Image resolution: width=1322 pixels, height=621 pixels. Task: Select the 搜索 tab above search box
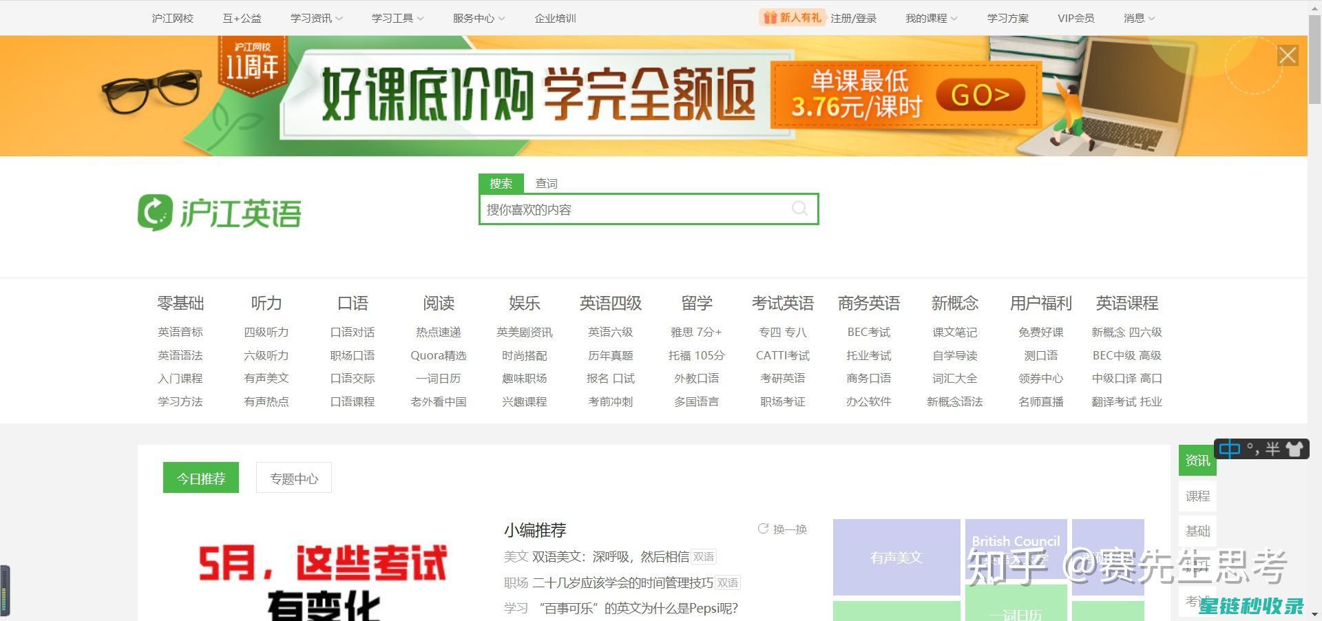point(501,183)
